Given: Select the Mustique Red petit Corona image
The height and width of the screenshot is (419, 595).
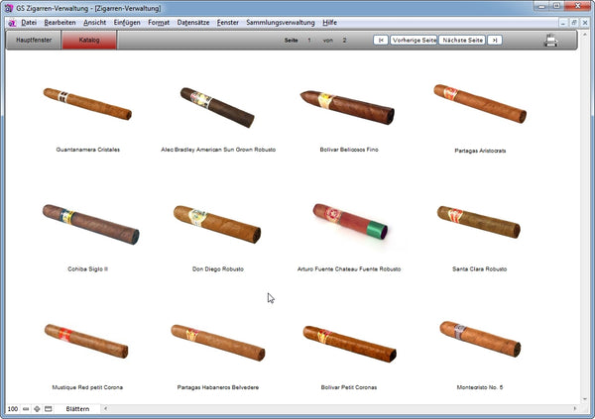Looking at the screenshot, I should pos(86,341).
